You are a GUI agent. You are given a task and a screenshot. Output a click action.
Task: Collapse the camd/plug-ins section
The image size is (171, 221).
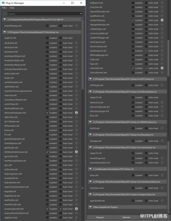coord(90,147)
